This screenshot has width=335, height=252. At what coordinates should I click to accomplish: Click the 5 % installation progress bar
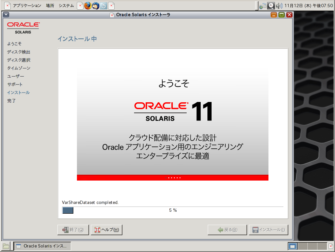pos(173,210)
